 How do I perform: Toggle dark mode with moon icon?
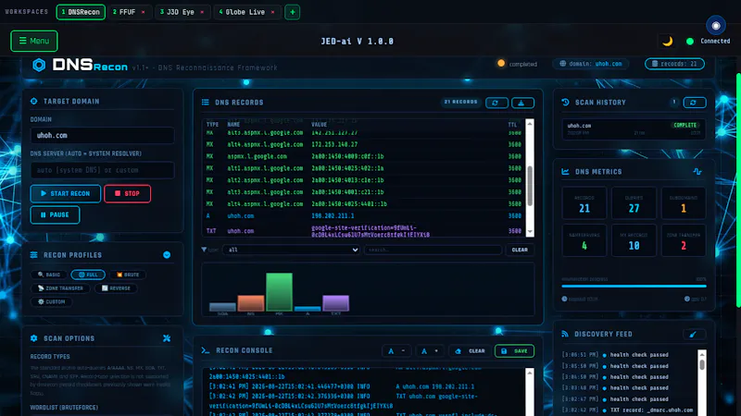[x=667, y=41]
